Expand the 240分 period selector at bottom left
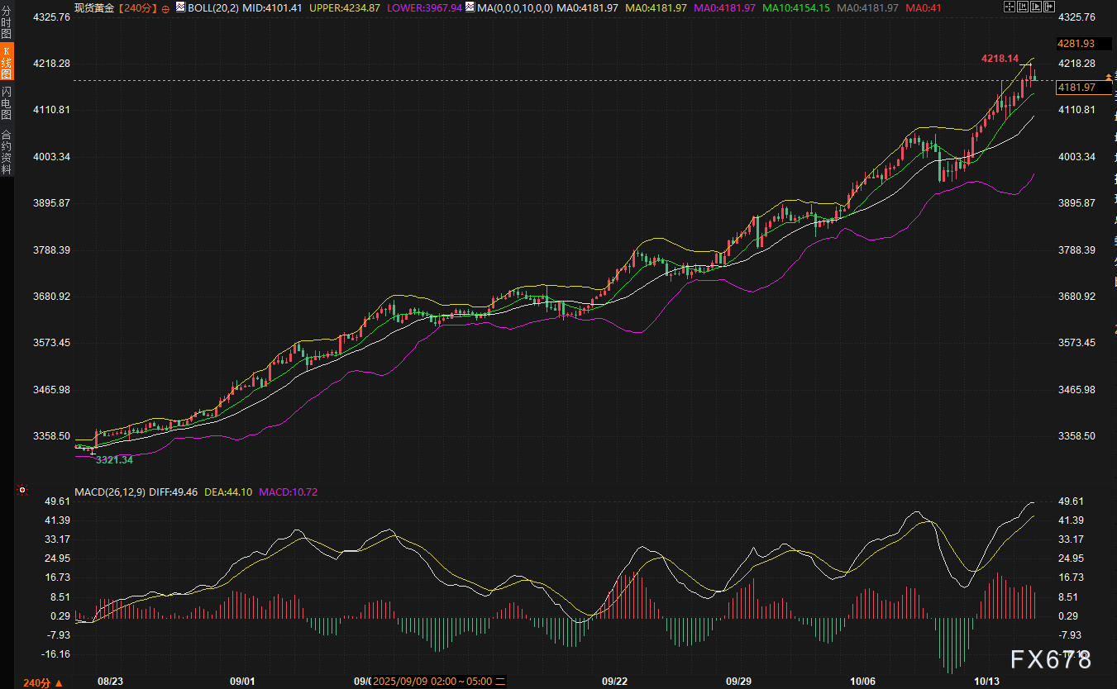The image size is (1117, 689). pos(43,682)
